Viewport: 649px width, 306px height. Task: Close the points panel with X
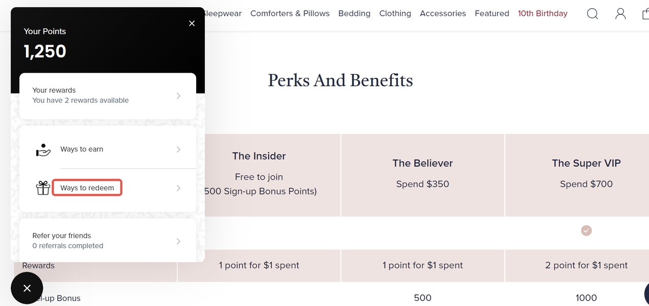point(192,23)
